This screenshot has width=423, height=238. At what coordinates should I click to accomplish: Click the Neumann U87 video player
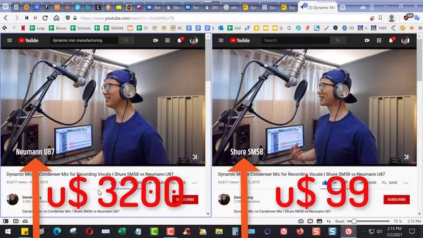(103, 107)
